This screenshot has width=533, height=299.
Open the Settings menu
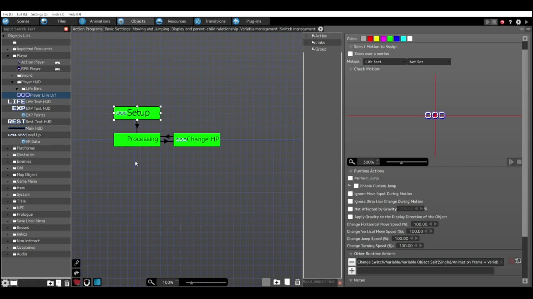(x=39, y=14)
